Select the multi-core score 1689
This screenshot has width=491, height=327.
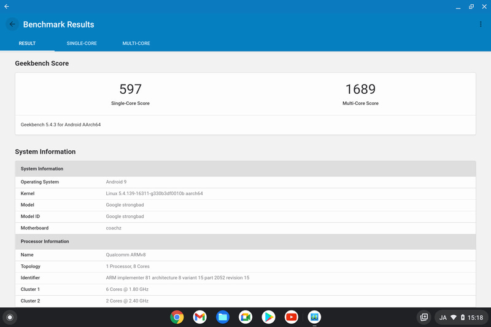coord(360,89)
